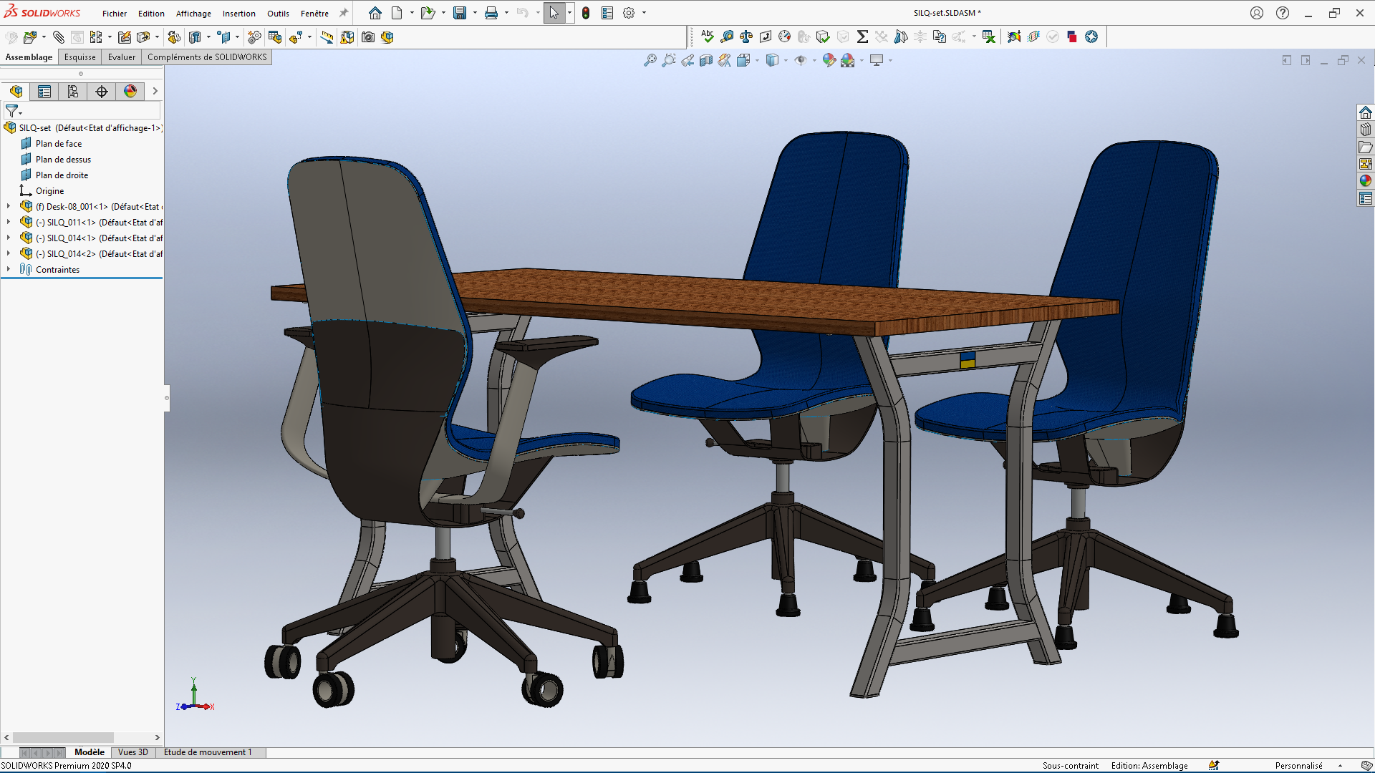
Task: Click the Edit Appearance color ball icon
Action: (829, 61)
